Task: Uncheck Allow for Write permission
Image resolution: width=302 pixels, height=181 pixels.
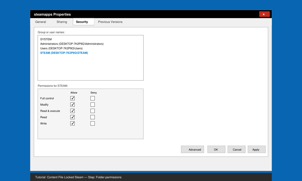Action: coord(72,123)
